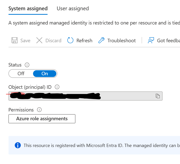The image size is (180, 164).
Task: Click inside the Object principal ID field
Action: click(85, 96)
